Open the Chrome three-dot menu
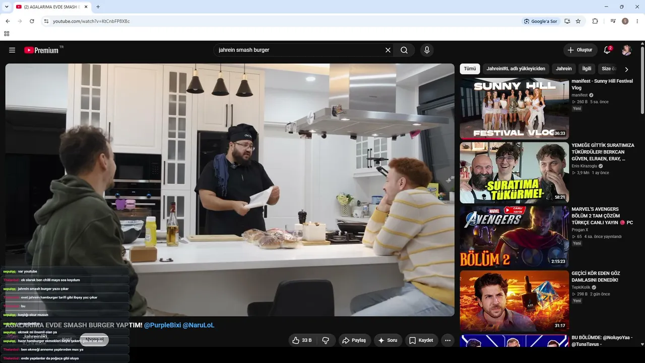 (x=637, y=21)
